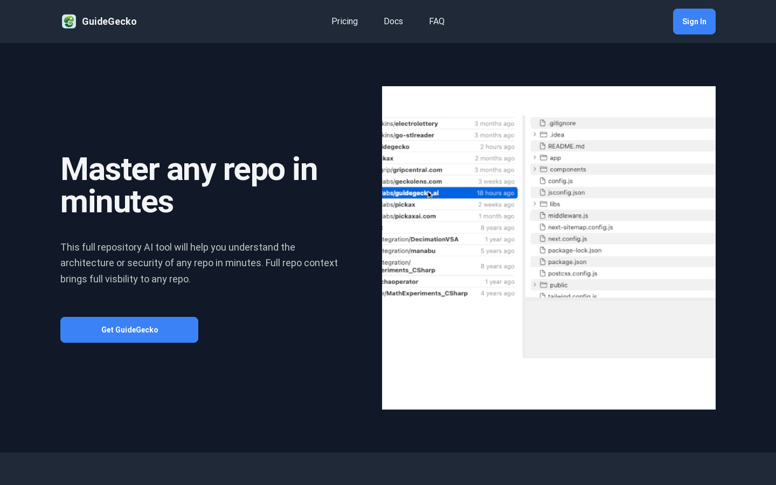Click the '5 years ago' timestamp
Image resolution: width=776 pixels, height=485 pixels.
point(497,251)
